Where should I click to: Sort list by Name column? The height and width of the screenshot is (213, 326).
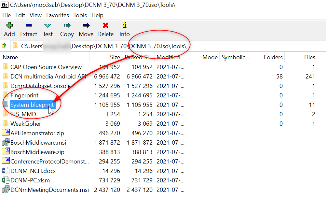click(10, 57)
